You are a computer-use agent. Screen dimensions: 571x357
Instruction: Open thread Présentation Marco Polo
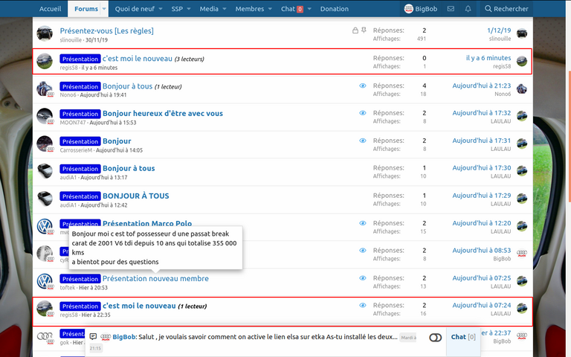click(x=147, y=223)
